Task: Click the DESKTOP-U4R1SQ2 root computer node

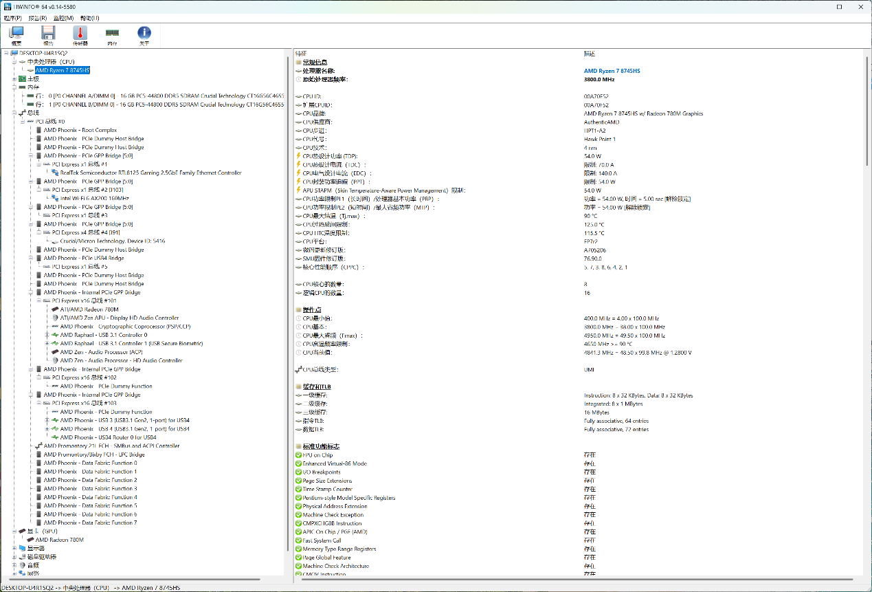Action: point(43,53)
